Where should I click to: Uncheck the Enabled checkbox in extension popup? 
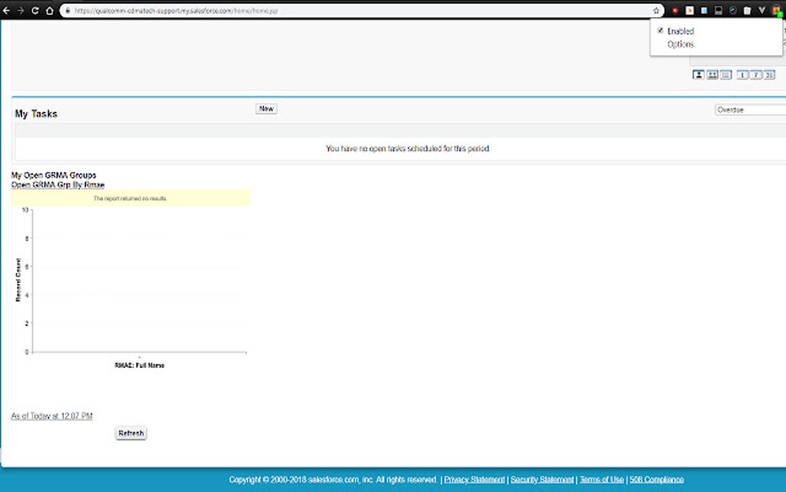tap(660, 31)
